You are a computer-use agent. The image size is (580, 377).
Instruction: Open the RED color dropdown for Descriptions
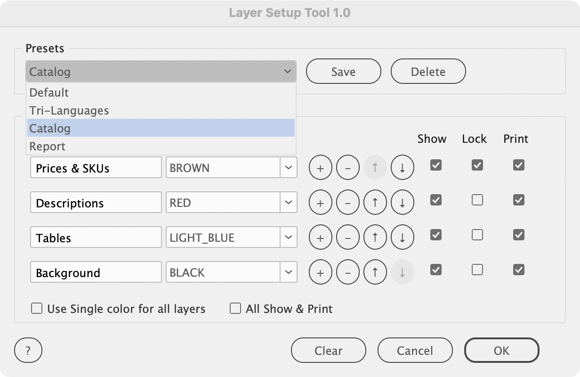(x=288, y=203)
